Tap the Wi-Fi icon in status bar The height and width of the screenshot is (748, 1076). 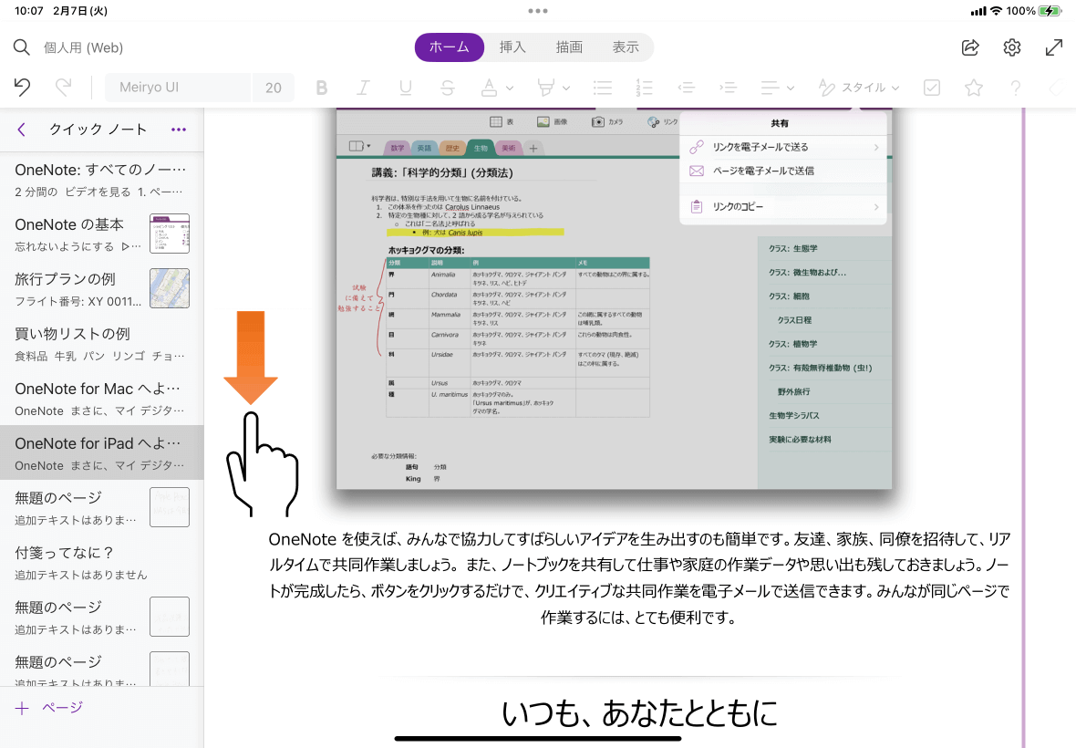point(996,11)
